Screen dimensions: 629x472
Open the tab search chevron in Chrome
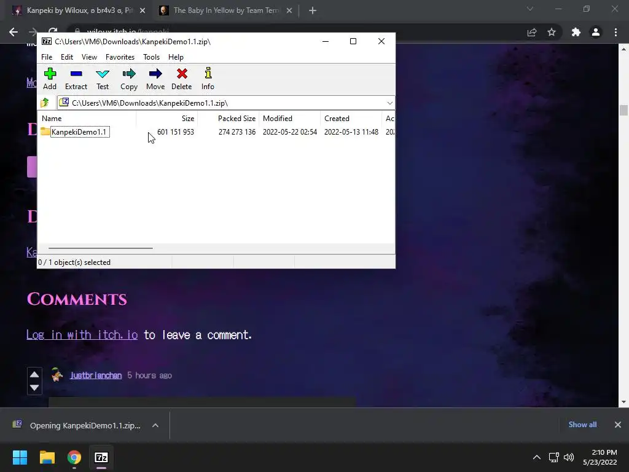(530, 9)
